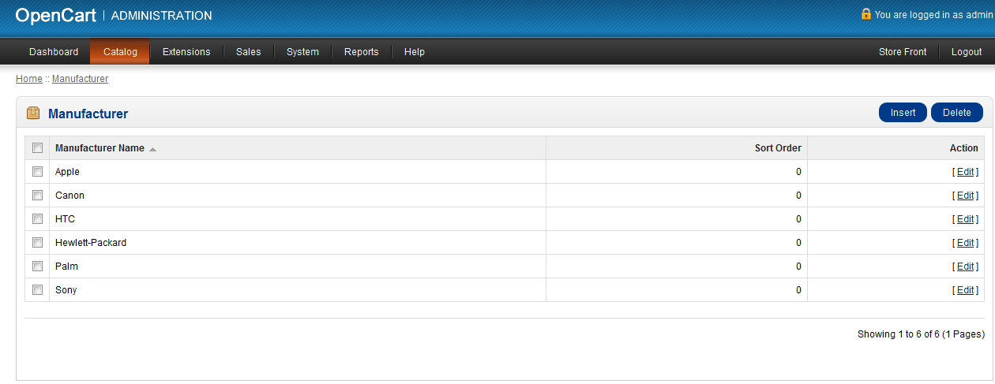Check the box for Apple
Screen dimensions: 995x384
pyautogui.click(x=37, y=172)
